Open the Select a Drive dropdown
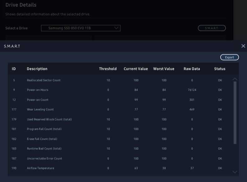This screenshot has width=247, height=182. pos(81,28)
